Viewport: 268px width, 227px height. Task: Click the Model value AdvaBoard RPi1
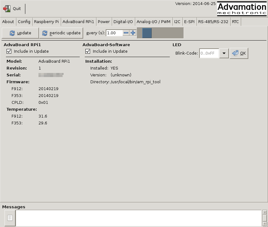pos(54,61)
